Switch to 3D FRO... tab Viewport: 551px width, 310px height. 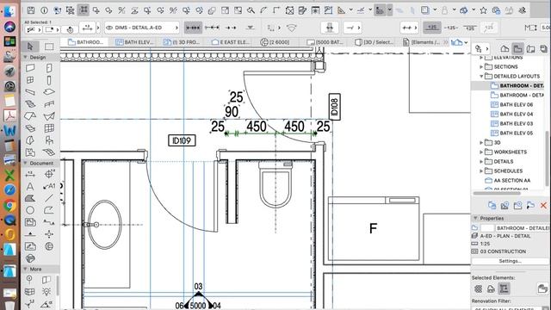pos(182,42)
